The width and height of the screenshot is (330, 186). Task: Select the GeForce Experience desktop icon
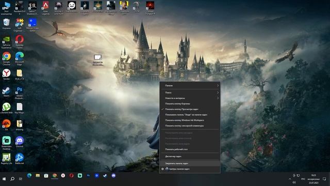tap(6, 42)
